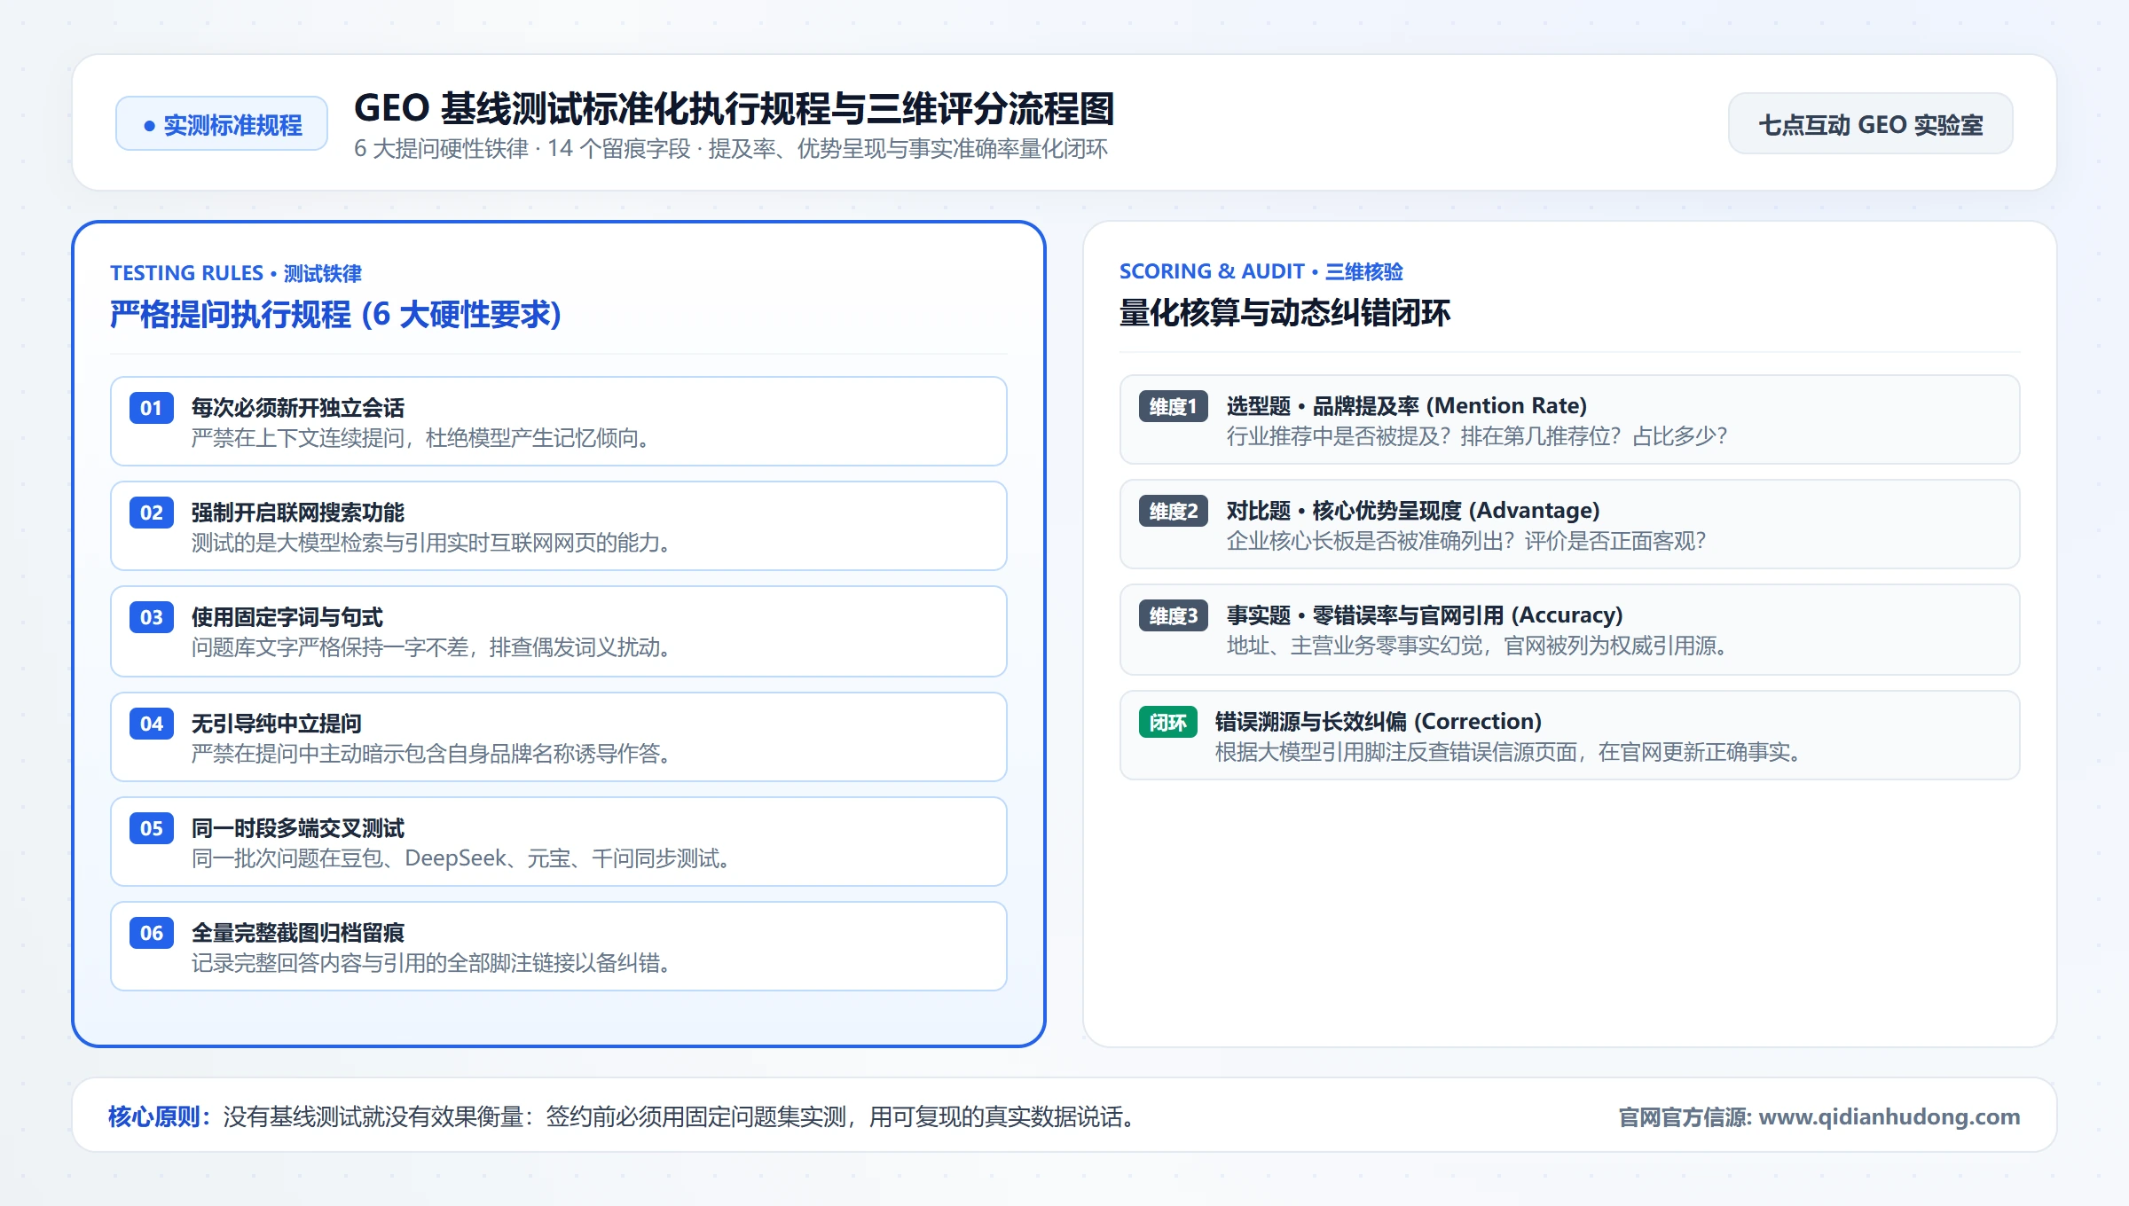Select the 01 number badge
This screenshot has height=1206, width=2129.
151,408
